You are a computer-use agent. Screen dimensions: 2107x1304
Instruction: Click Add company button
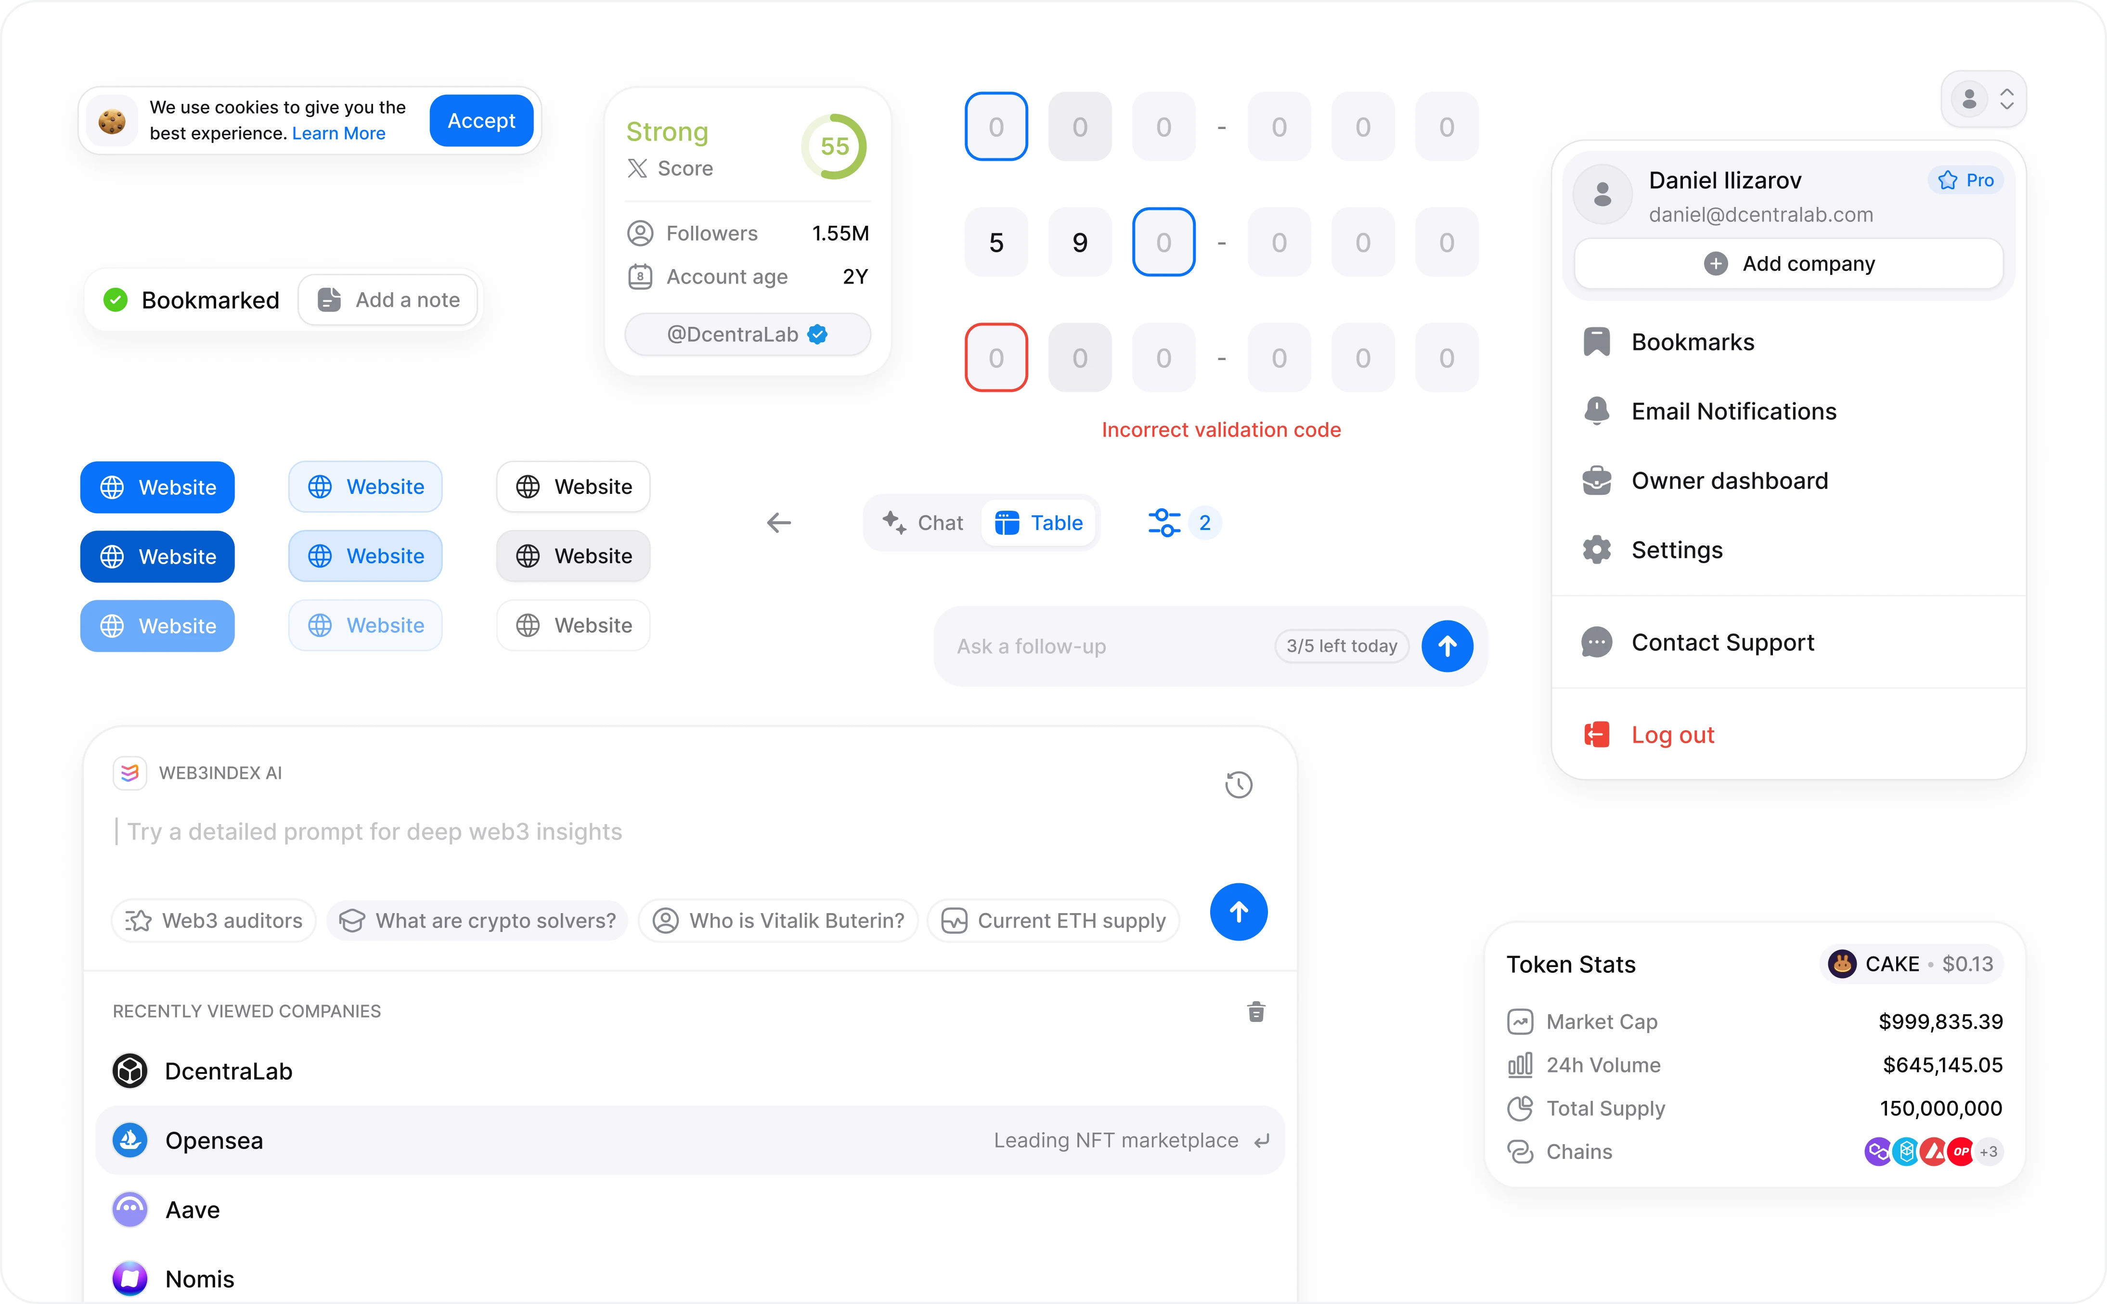(1789, 264)
